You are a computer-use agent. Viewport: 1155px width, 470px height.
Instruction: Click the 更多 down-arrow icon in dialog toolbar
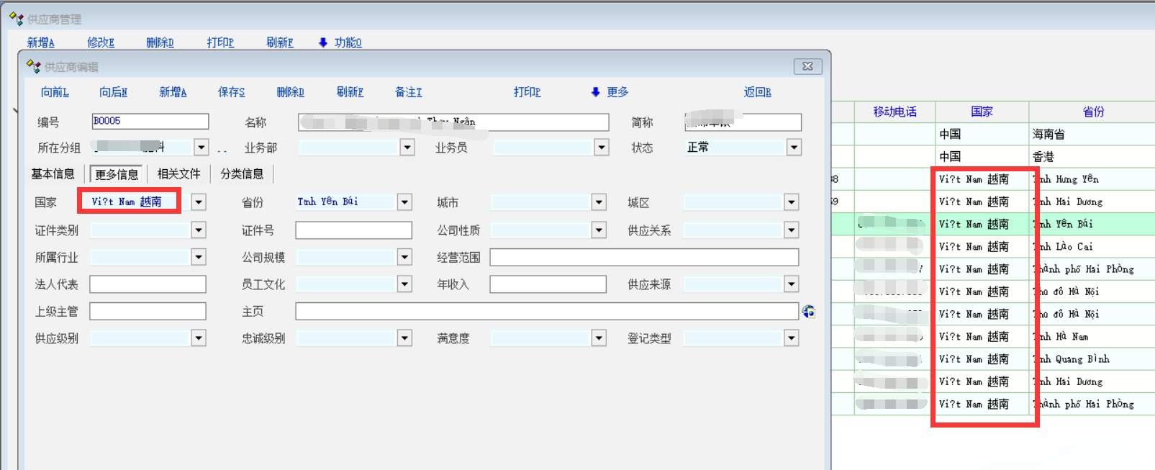pyautogui.click(x=595, y=92)
